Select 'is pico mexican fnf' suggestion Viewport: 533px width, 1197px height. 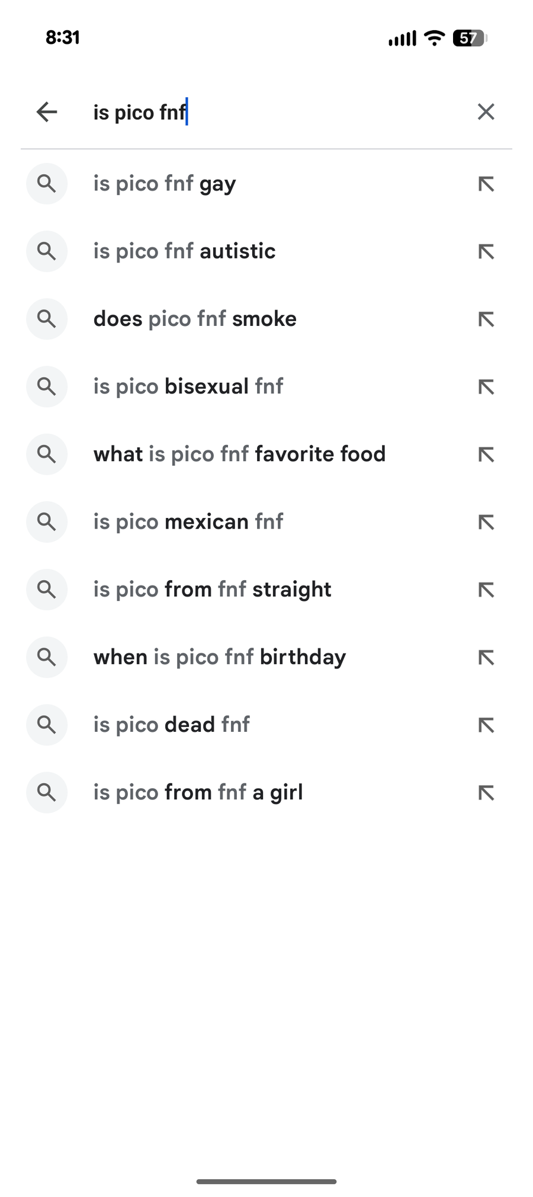(x=188, y=521)
